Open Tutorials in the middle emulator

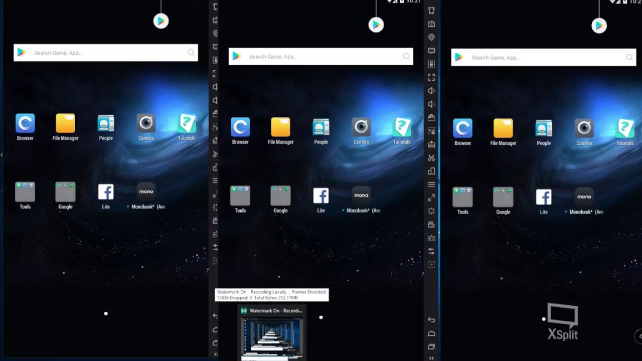pos(402,127)
